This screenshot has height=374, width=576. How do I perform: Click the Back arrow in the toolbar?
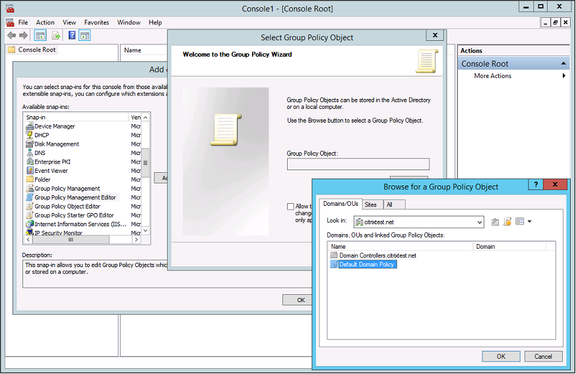point(11,36)
